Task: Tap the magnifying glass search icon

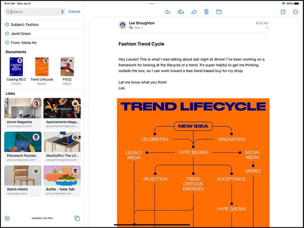Action: point(8,12)
